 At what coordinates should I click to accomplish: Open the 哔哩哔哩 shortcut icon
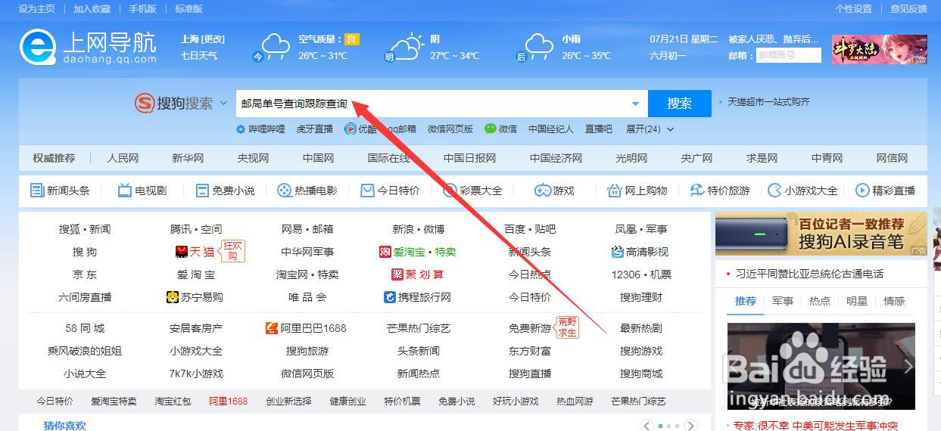pos(242,129)
